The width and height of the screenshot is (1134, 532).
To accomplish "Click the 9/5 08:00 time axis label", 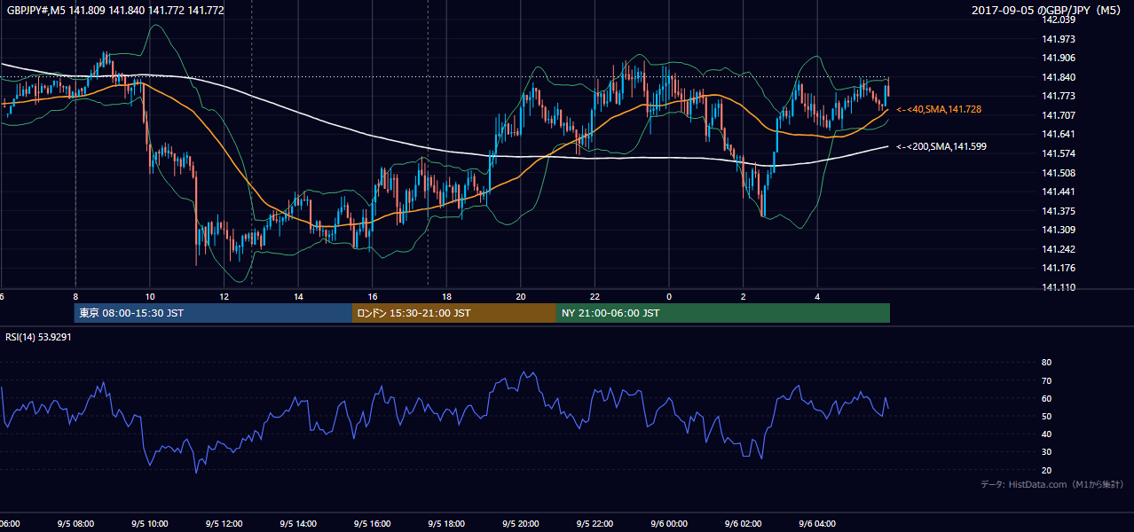I will click(x=75, y=524).
